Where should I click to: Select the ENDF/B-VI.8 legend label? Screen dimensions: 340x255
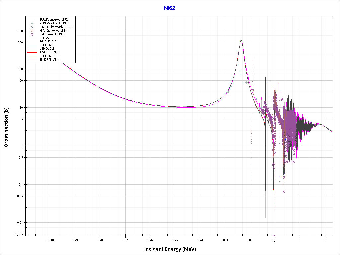(50, 59)
